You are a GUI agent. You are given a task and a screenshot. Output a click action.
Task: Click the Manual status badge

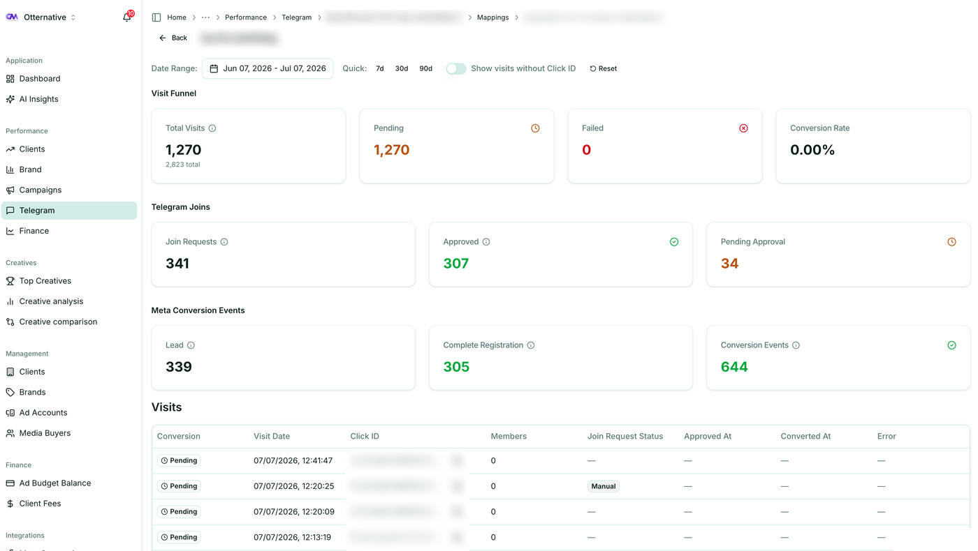point(604,486)
